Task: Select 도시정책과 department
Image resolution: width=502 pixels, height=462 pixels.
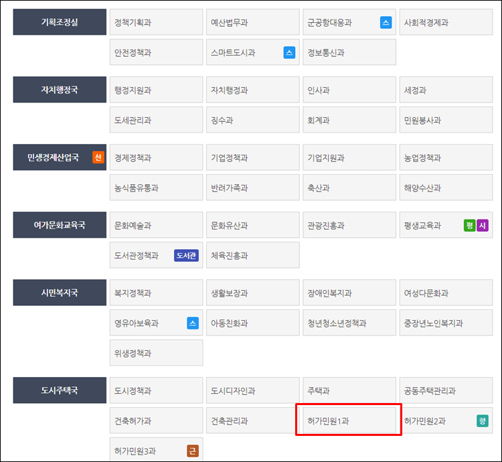Action: (156, 390)
